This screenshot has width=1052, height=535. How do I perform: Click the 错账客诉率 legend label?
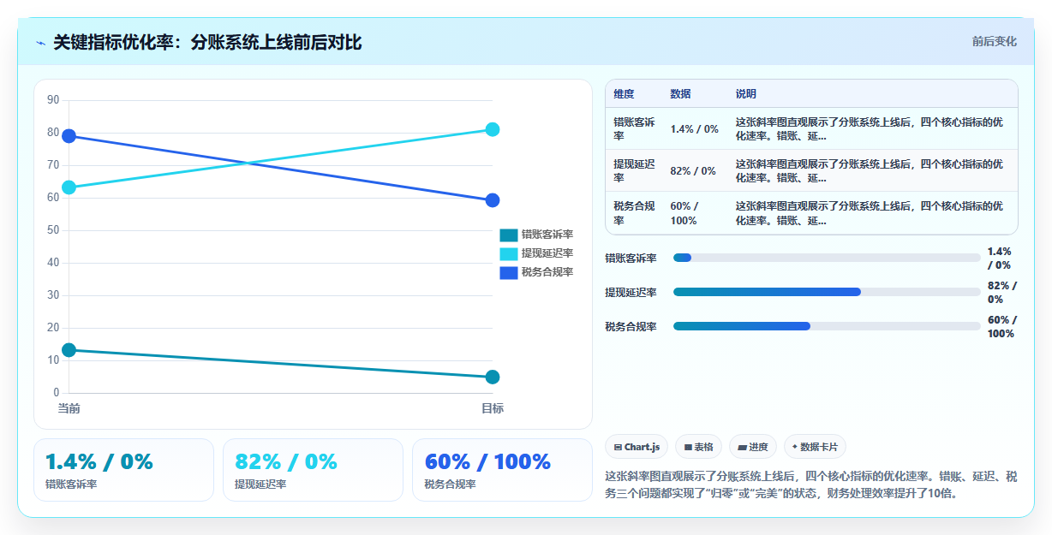pos(547,235)
